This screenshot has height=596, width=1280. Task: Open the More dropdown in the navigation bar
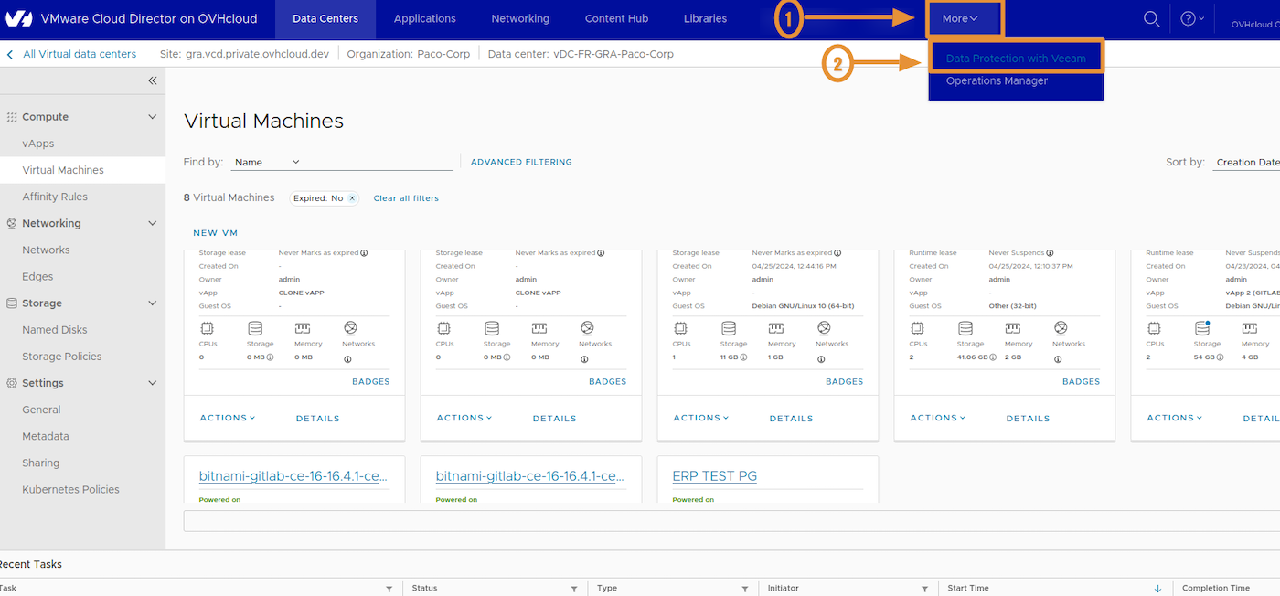coord(964,17)
